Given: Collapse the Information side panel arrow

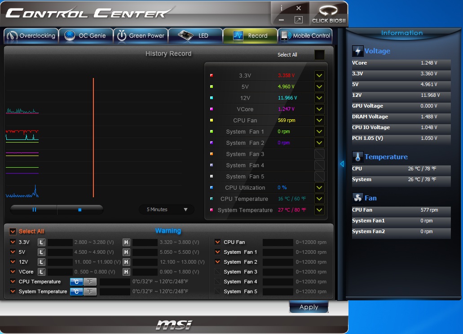Looking at the screenshot, I should [x=342, y=164].
